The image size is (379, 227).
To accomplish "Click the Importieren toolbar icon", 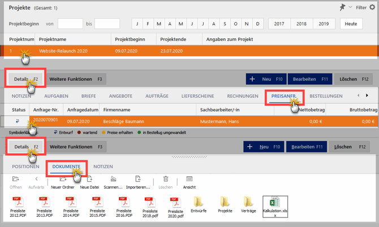I will click(138, 180).
